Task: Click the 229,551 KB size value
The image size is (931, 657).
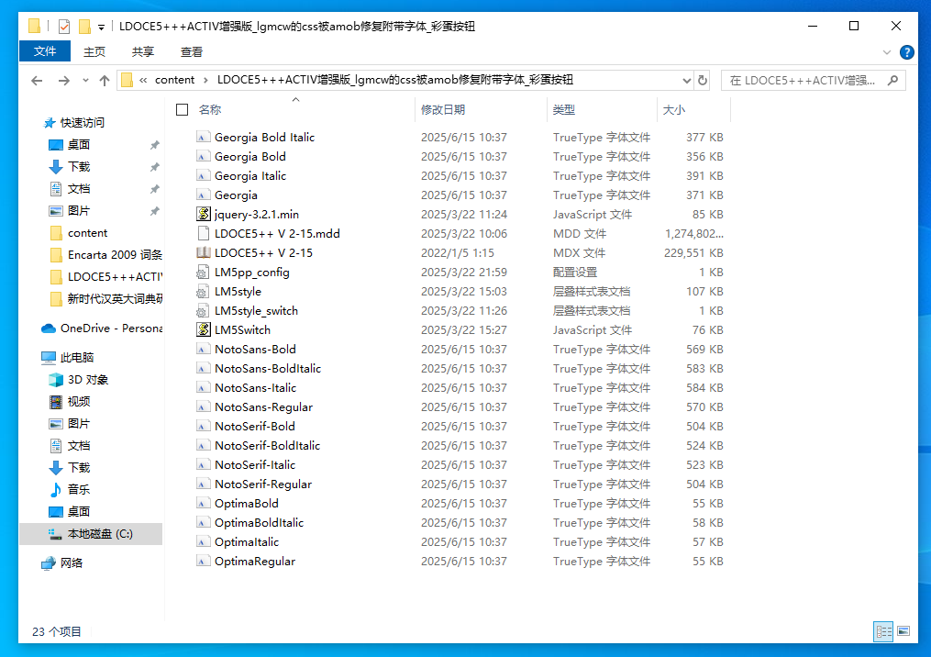Action: 693,253
